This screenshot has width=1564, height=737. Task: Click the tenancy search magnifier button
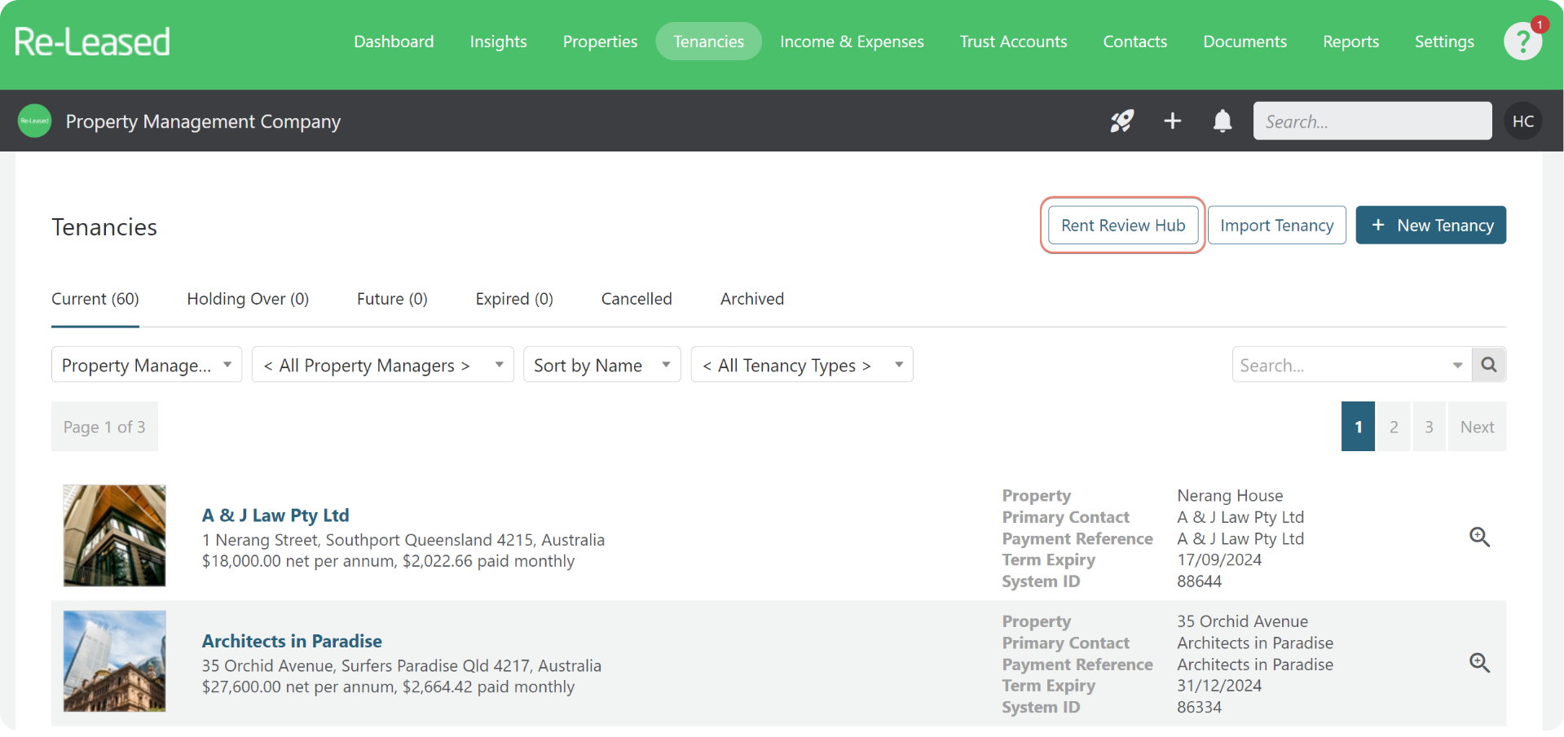pos(1489,365)
